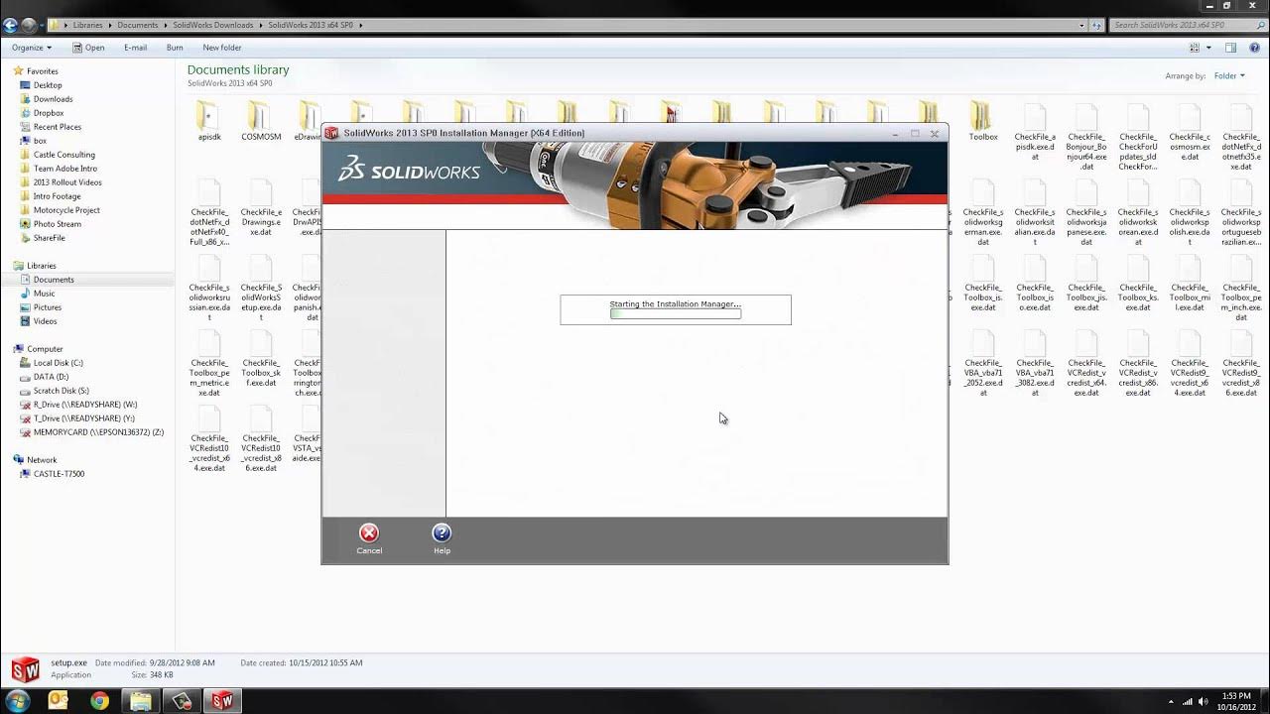Open the apisdk folder
Screen dimensions: 1270x714
point(209,120)
